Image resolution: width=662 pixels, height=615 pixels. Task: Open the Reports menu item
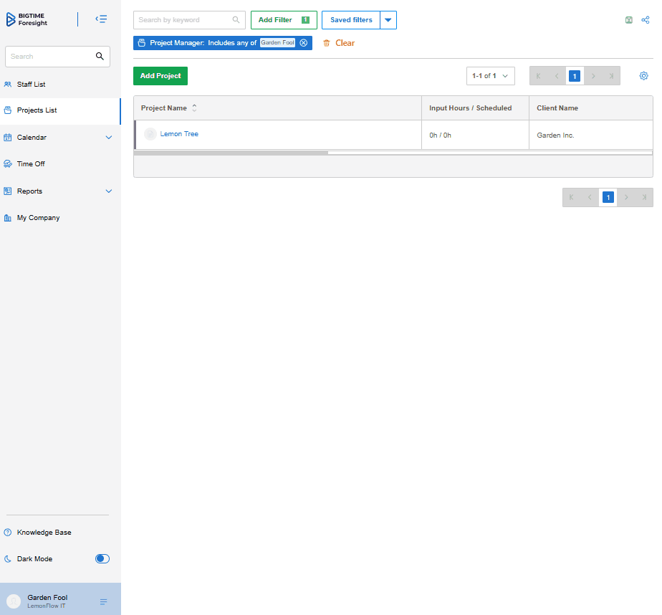[x=29, y=191]
